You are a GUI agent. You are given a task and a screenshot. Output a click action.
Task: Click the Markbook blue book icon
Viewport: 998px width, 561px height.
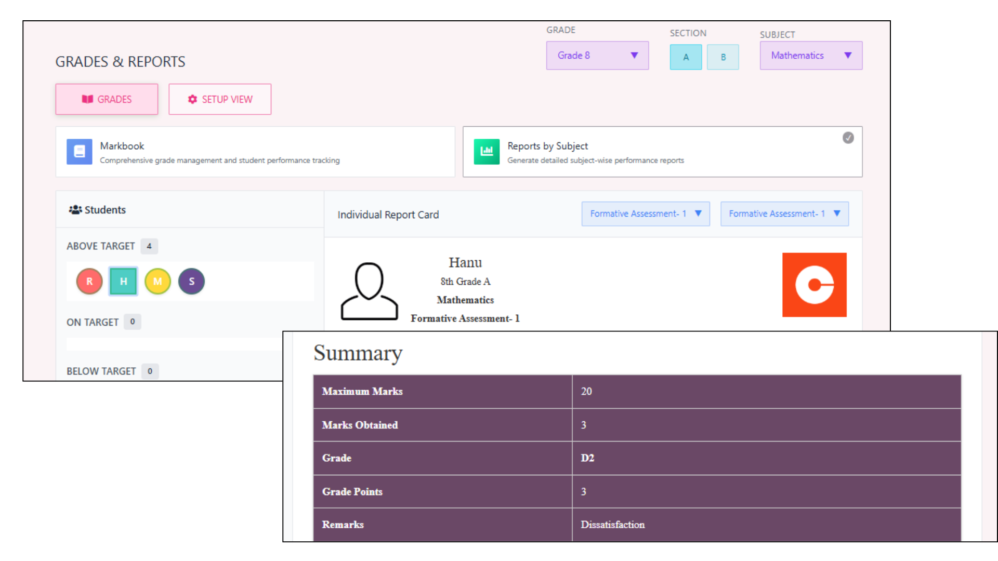79,152
